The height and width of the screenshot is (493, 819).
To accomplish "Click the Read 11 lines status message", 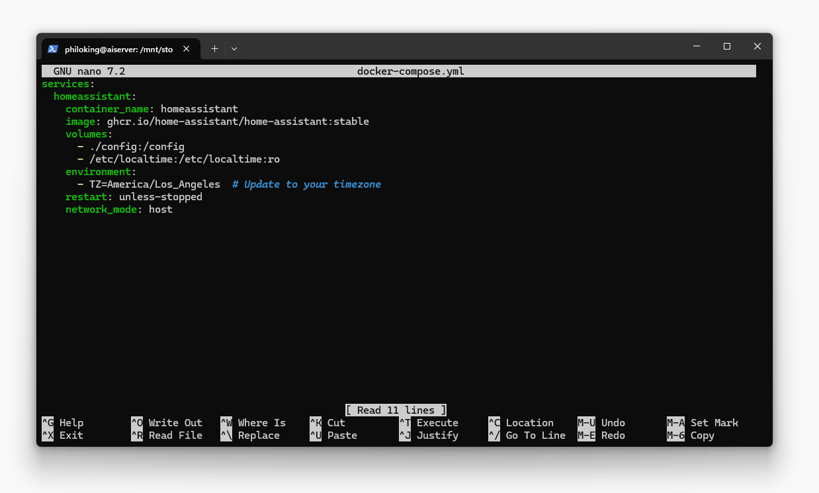I will coord(396,410).
